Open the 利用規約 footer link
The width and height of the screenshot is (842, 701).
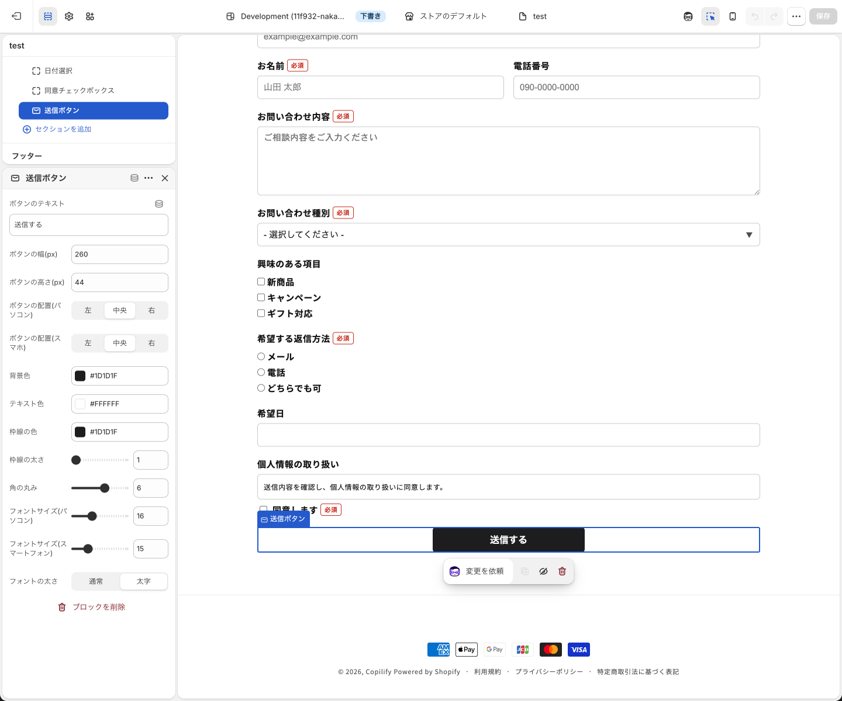[x=488, y=672]
